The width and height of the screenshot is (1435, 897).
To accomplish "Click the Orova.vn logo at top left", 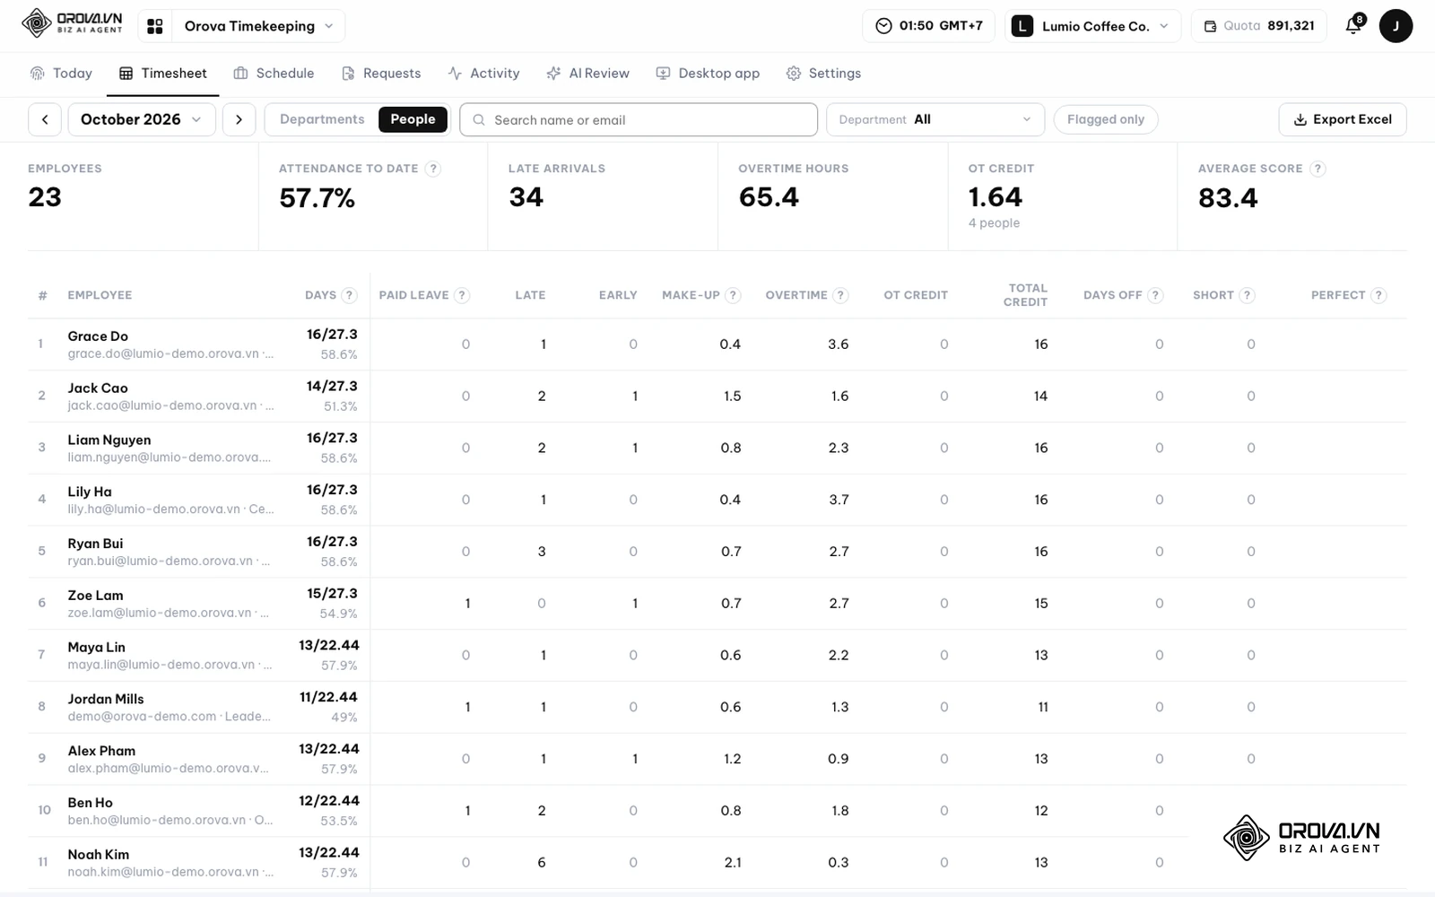I will point(73,24).
